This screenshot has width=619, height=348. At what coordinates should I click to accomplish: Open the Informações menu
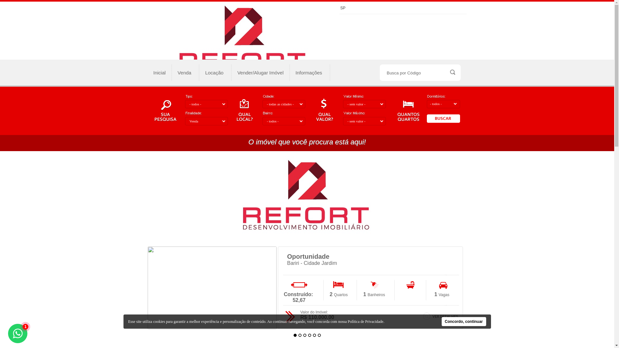pyautogui.click(x=309, y=72)
